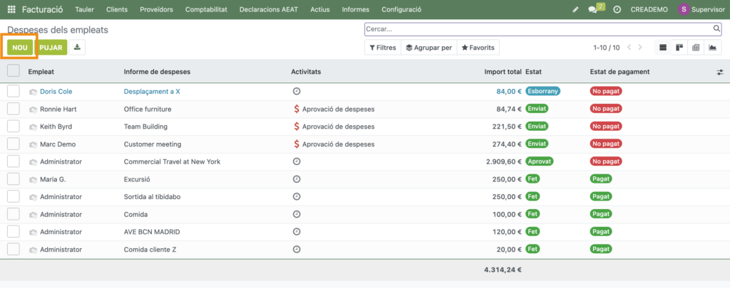Tick the select-all checkbox in header
The image size is (730, 288).
point(14,70)
